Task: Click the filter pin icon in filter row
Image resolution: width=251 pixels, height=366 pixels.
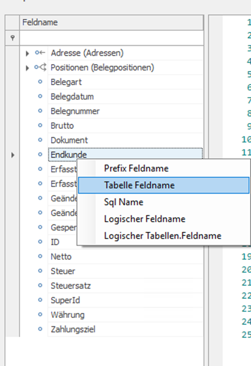Action: 13,38
